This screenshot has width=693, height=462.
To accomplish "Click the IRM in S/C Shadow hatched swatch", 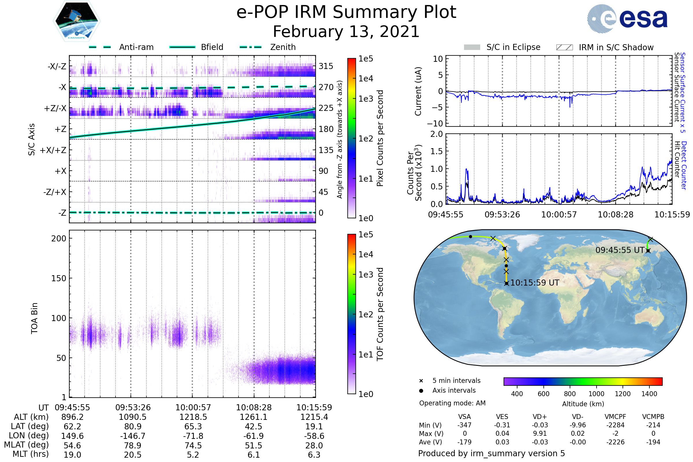I will click(x=564, y=47).
